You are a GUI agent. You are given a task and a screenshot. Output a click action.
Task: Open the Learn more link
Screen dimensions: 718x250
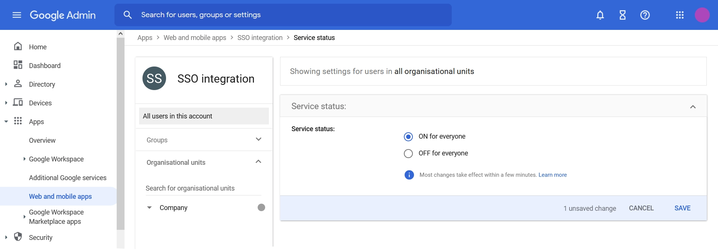pos(553,175)
